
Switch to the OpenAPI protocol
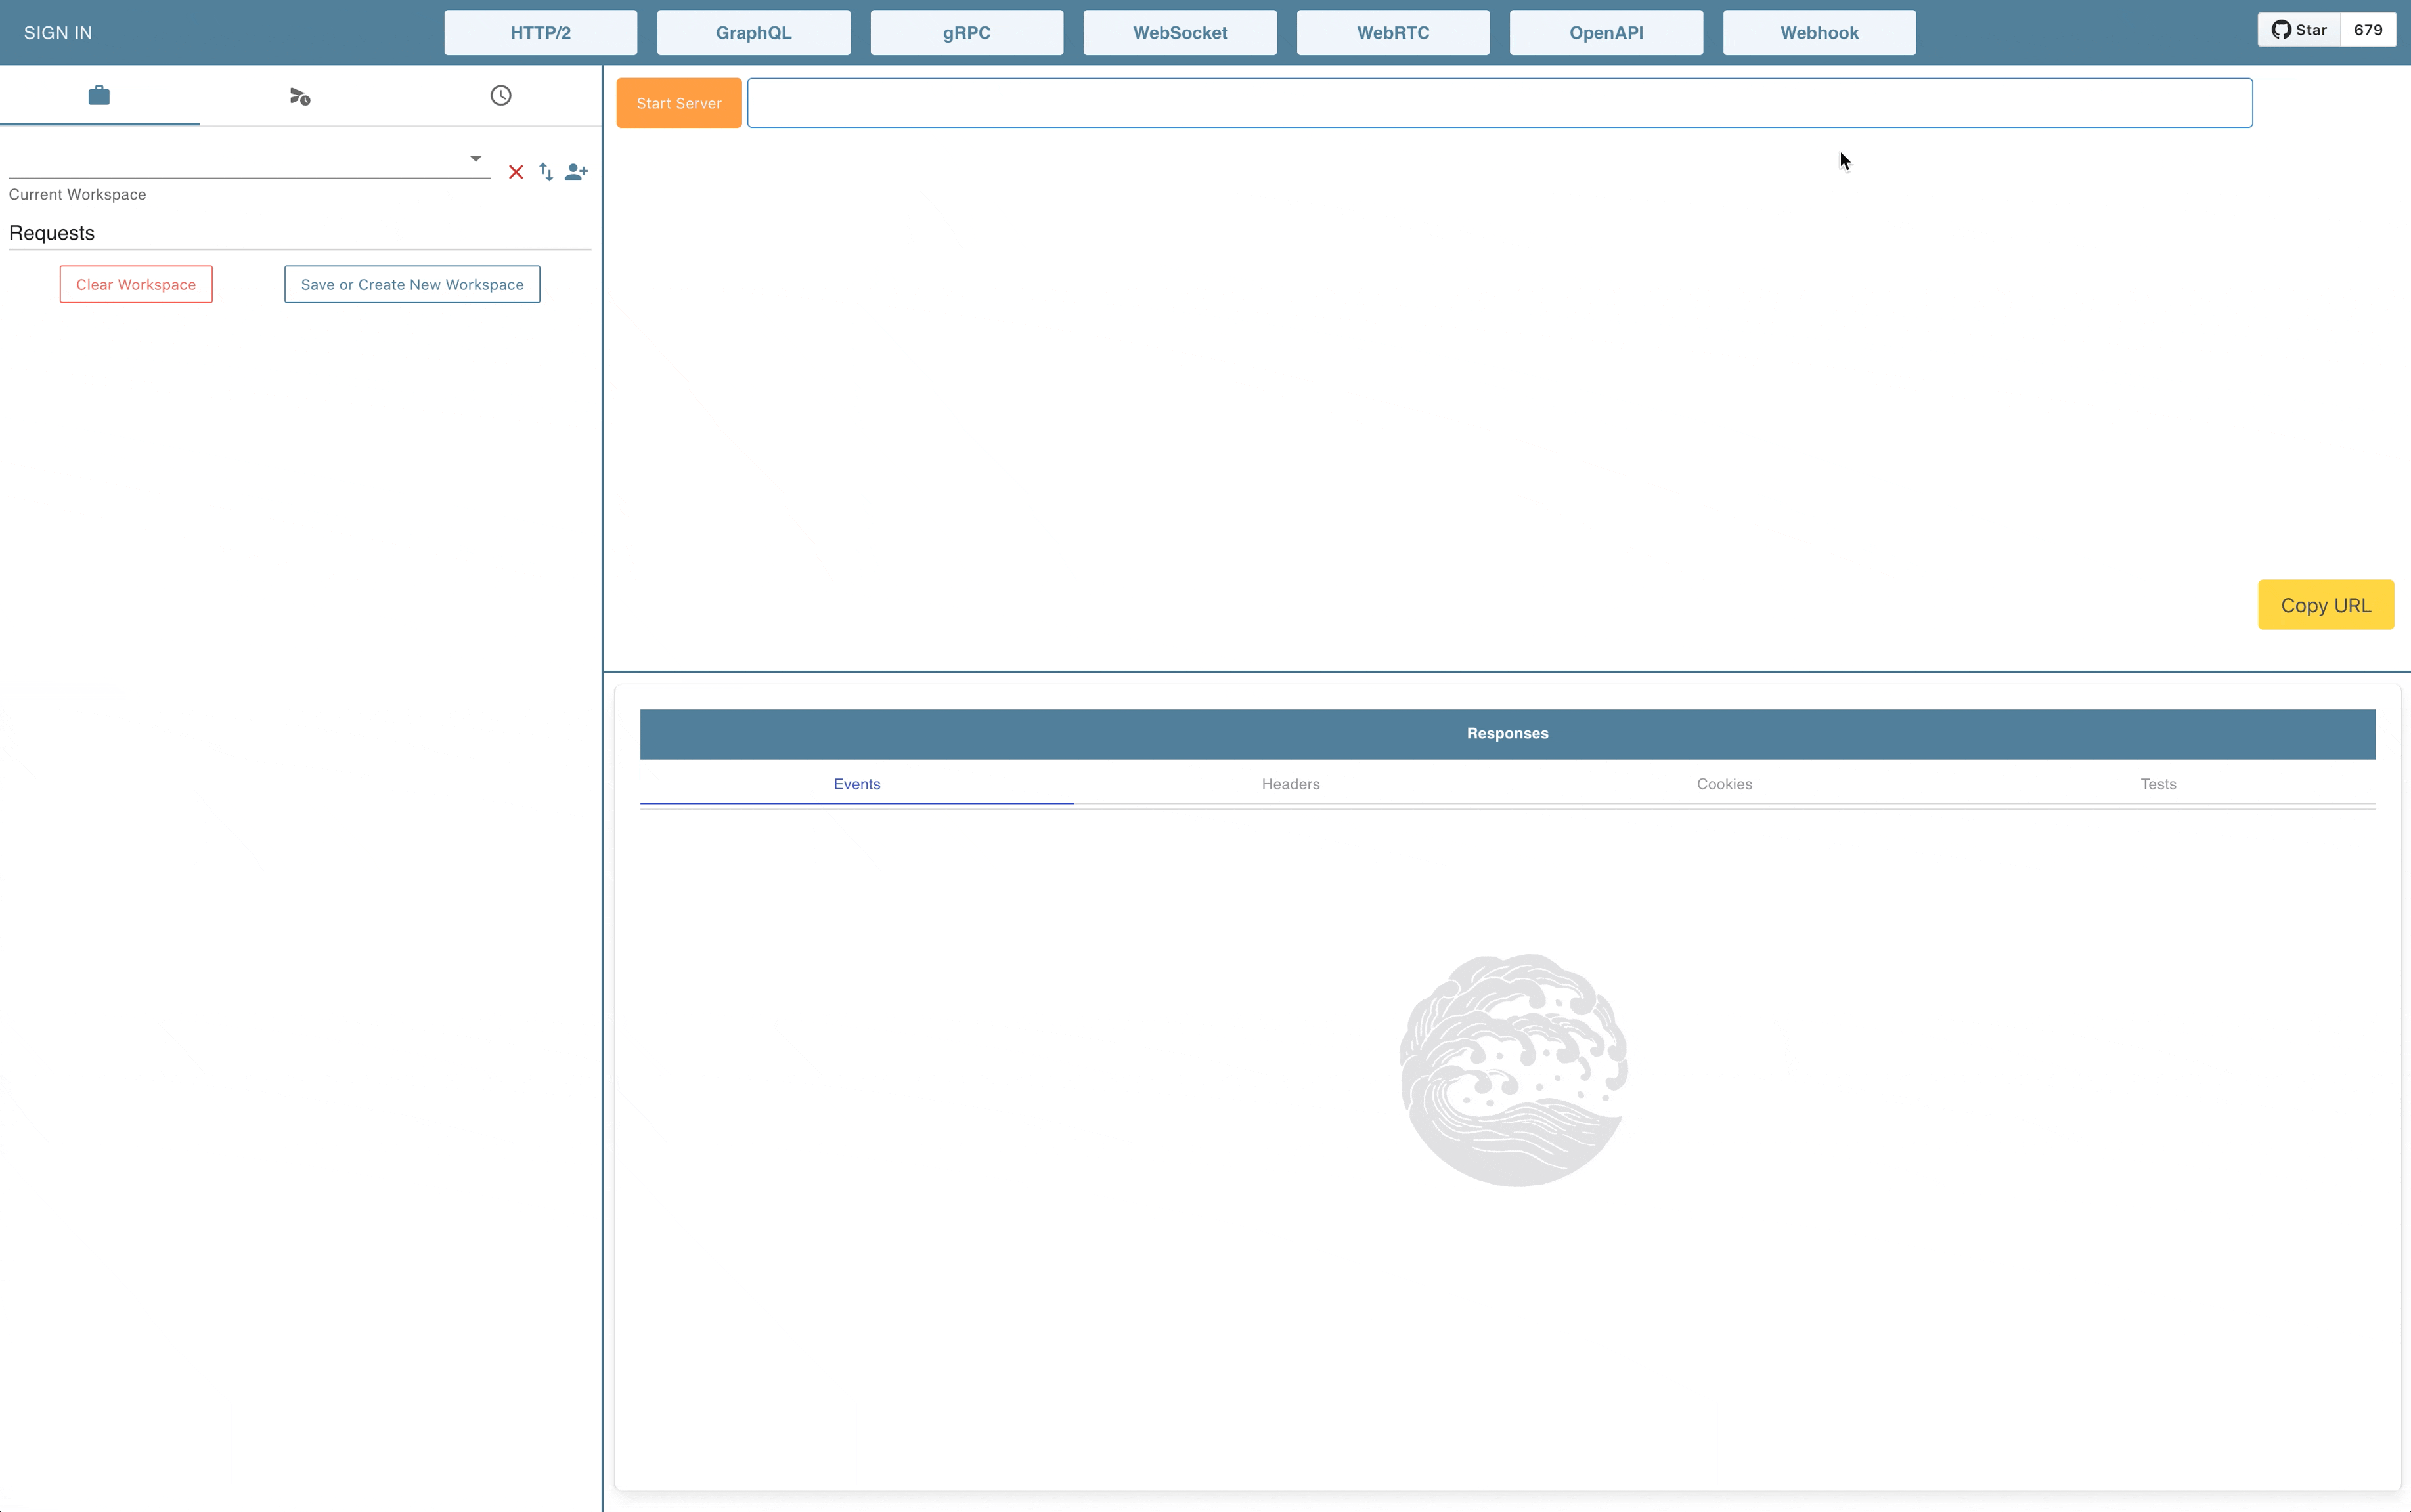coord(1606,33)
